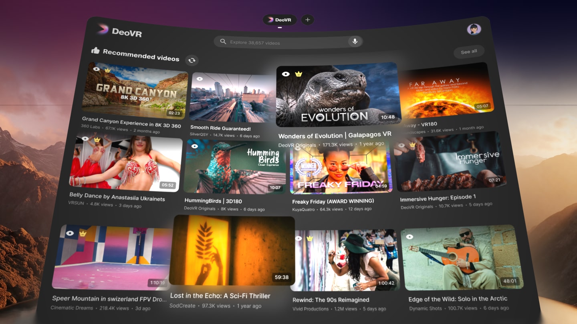Click the magnifier search icon
The width and height of the screenshot is (577, 324).
(x=223, y=41)
